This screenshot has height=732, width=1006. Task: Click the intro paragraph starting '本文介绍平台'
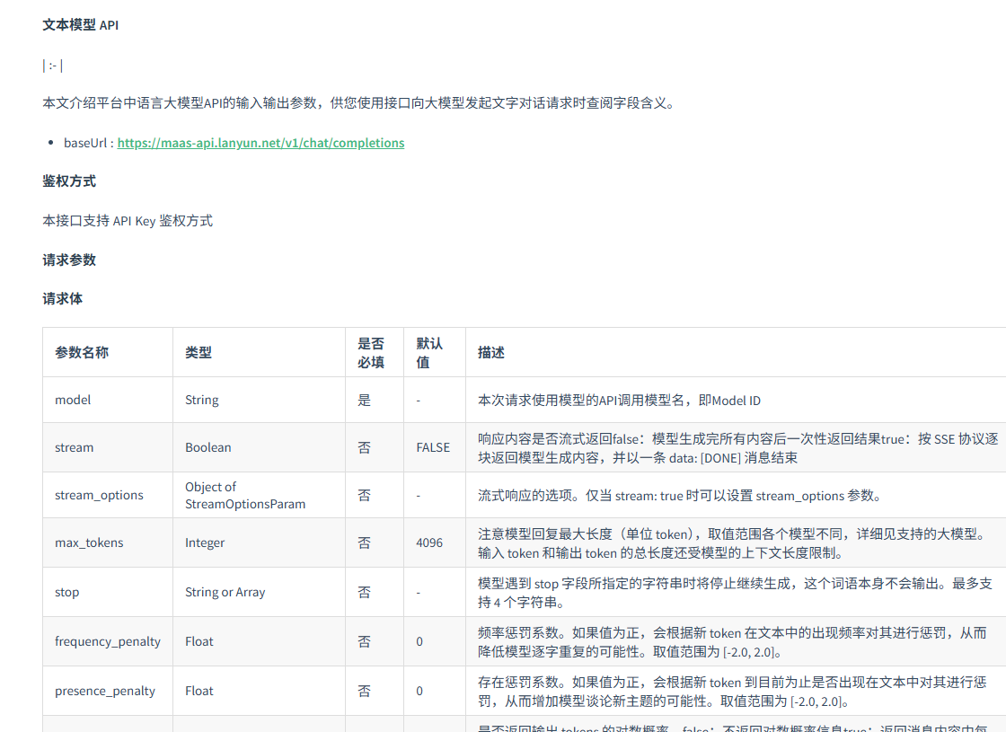pyautogui.click(x=360, y=103)
